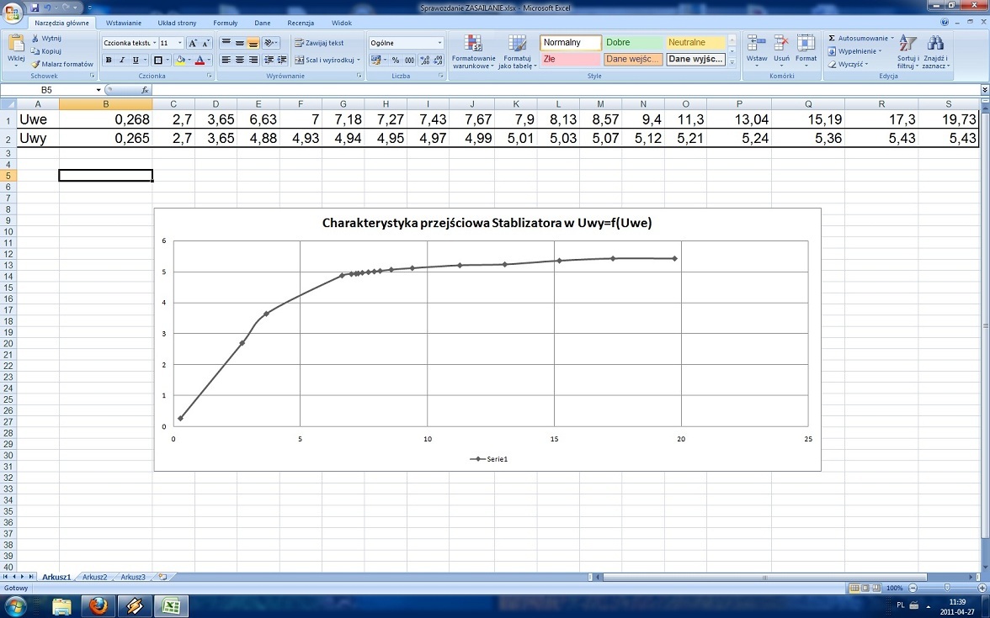The width and height of the screenshot is (990, 618).
Task: Click the Malarz formatów format painter
Action: click(x=62, y=64)
